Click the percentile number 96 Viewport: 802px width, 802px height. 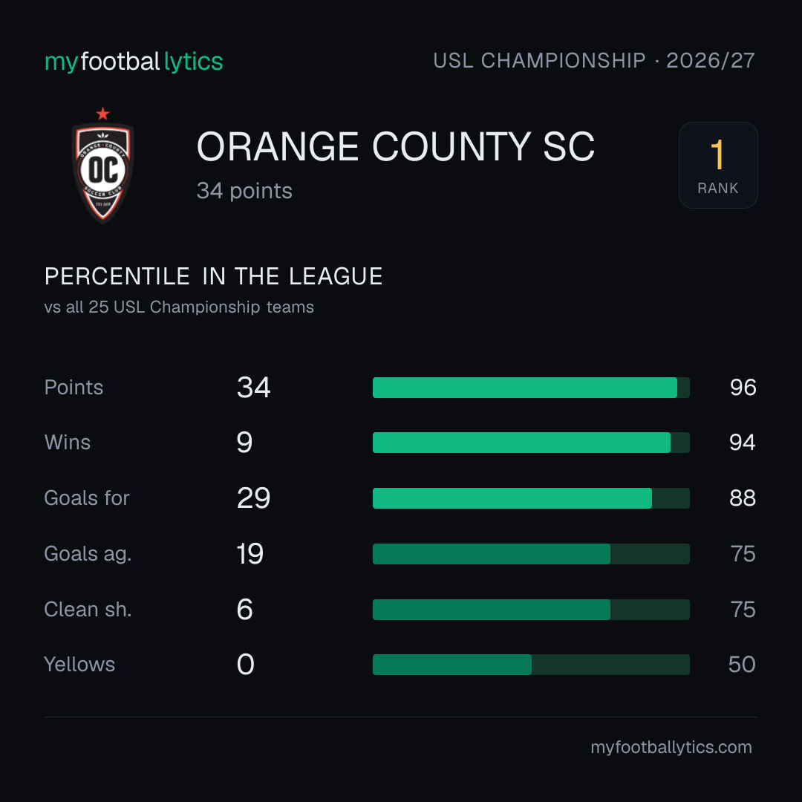tap(743, 387)
